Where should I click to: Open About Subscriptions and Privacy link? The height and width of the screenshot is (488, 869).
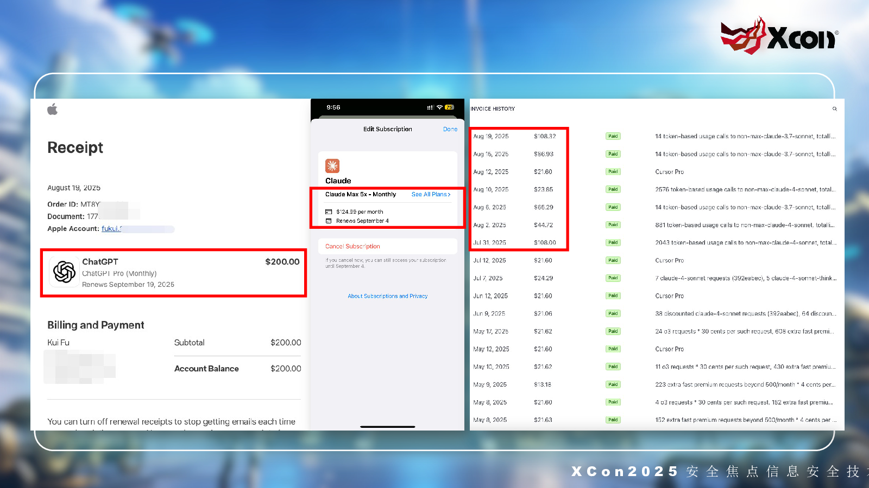[x=388, y=296]
